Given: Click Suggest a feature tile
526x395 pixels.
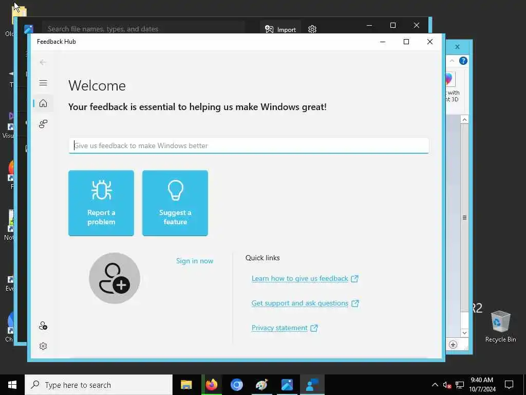Looking at the screenshot, I should click(175, 203).
